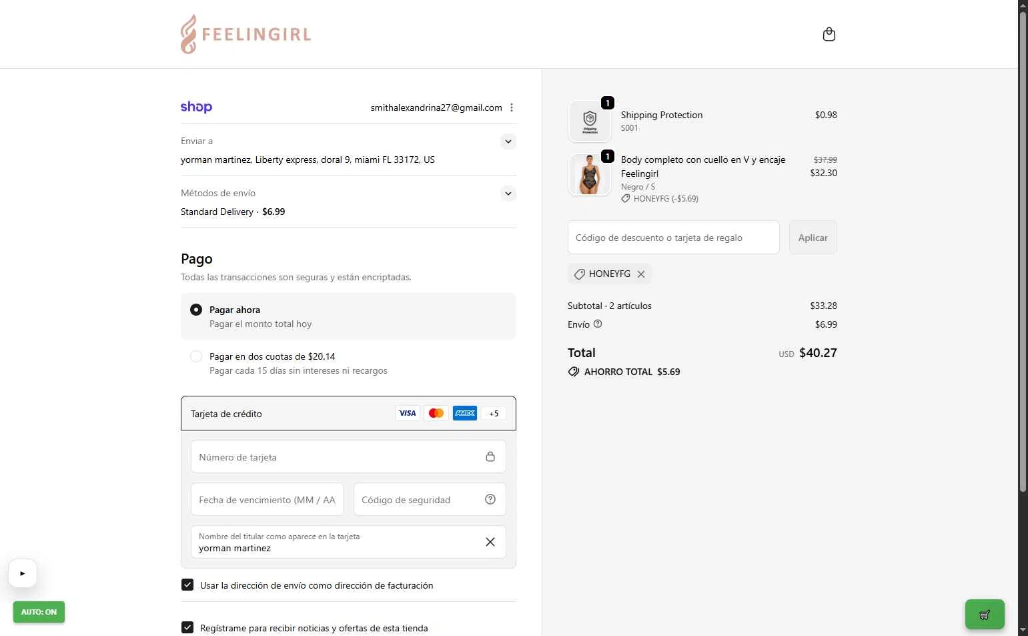The height and width of the screenshot is (636, 1028).
Task: Click the security code help question icon
Action: [490, 499]
